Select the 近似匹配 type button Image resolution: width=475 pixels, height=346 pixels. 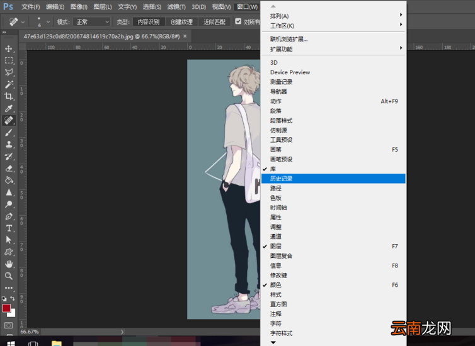pyautogui.click(x=214, y=22)
